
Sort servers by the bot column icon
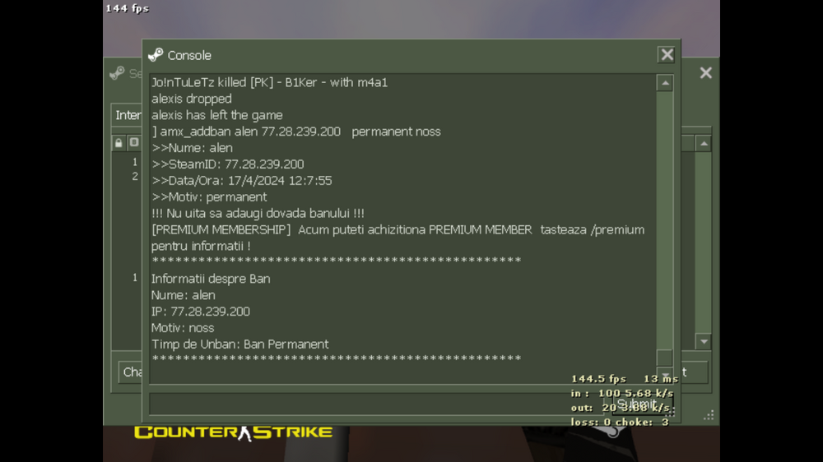(x=134, y=143)
